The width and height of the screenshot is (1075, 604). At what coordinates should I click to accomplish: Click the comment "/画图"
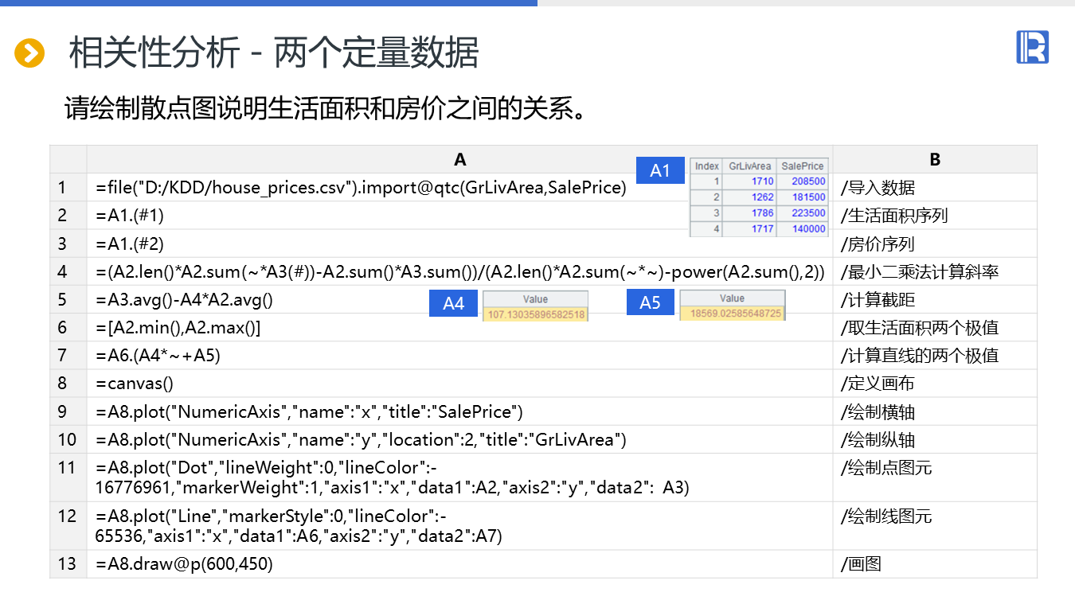(861, 564)
